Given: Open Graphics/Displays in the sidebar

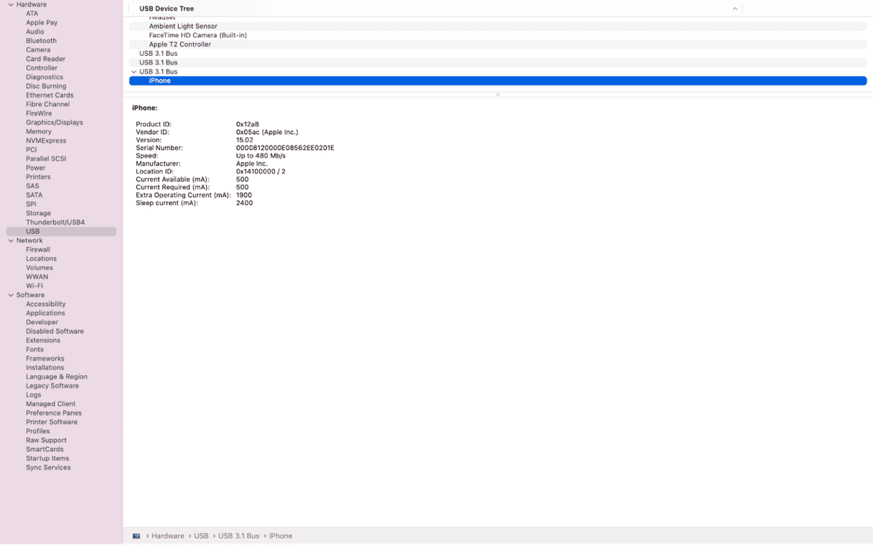Looking at the screenshot, I should [x=55, y=123].
